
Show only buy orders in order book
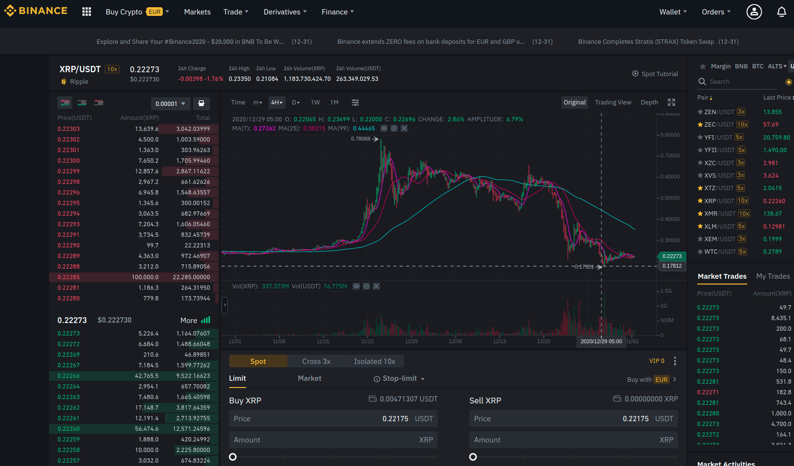pos(82,103)
